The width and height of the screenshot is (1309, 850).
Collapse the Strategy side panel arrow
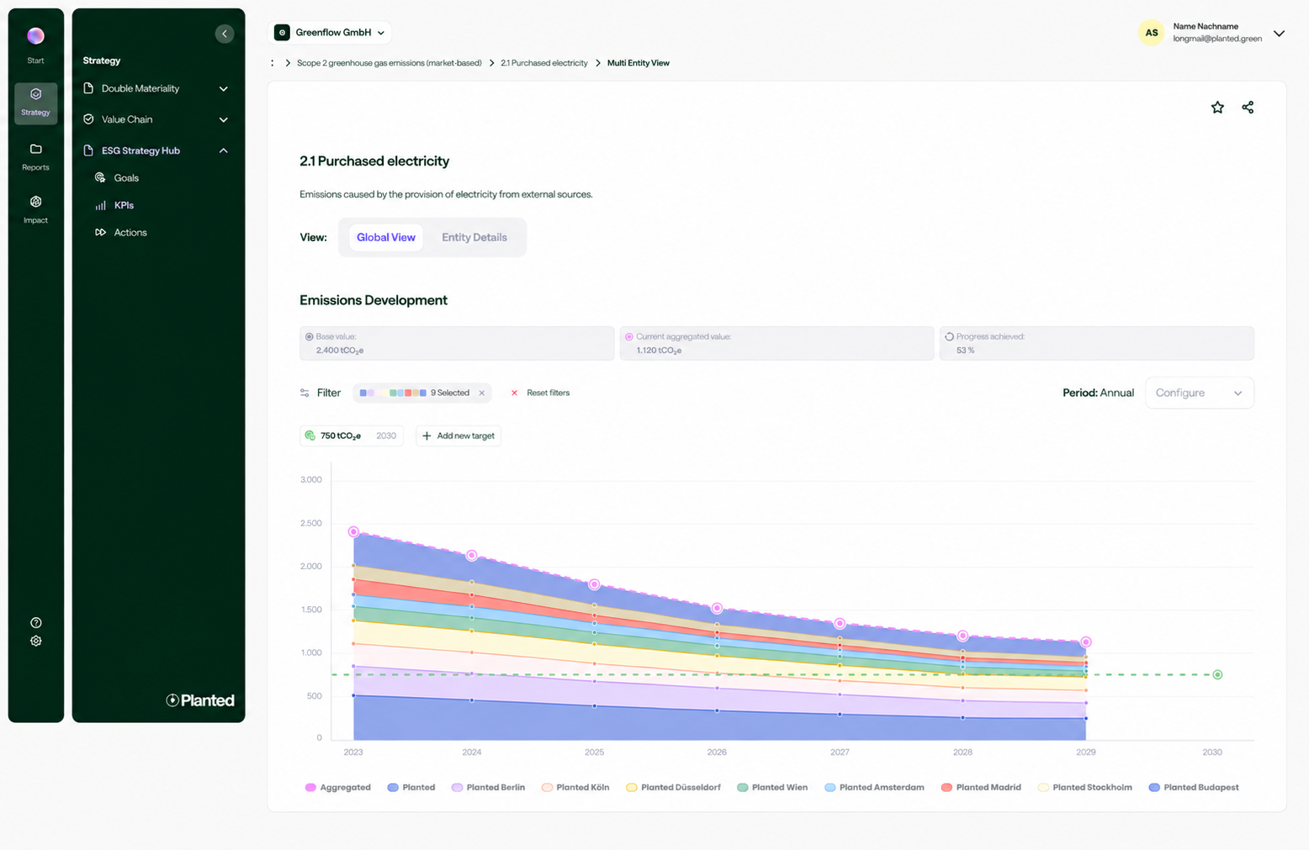[x=225, y=34]
